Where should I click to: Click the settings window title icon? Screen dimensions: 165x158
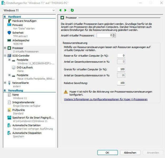(x=3, y=3)
